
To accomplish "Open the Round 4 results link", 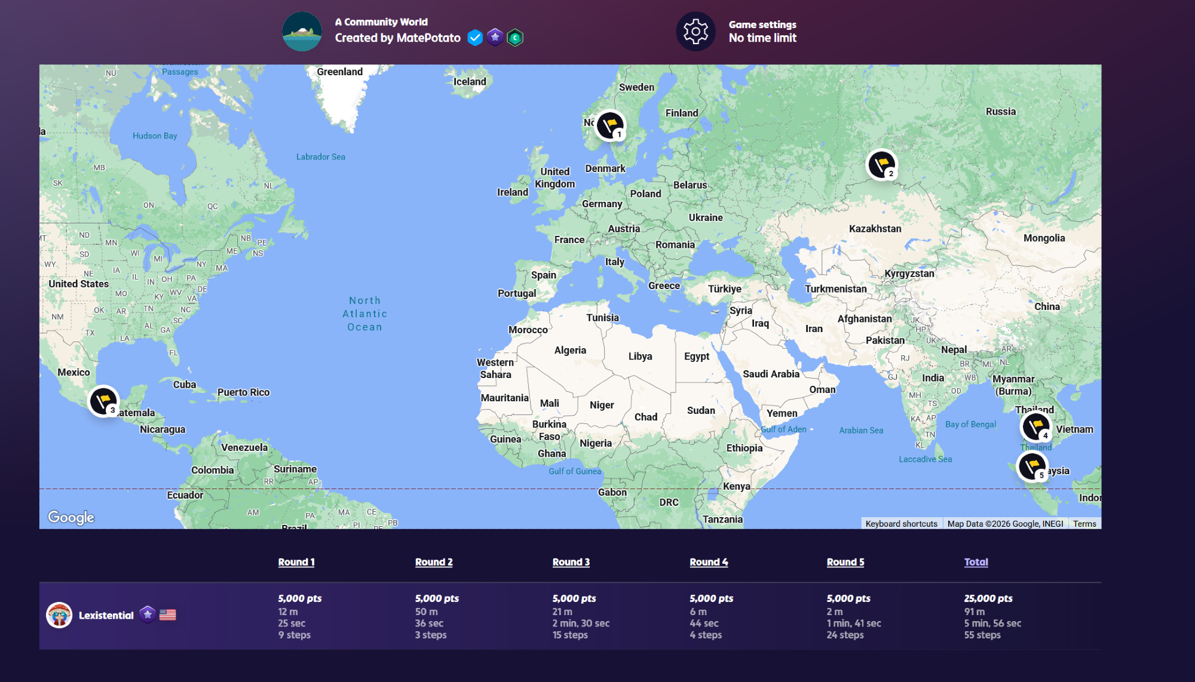I will [709, 562].
